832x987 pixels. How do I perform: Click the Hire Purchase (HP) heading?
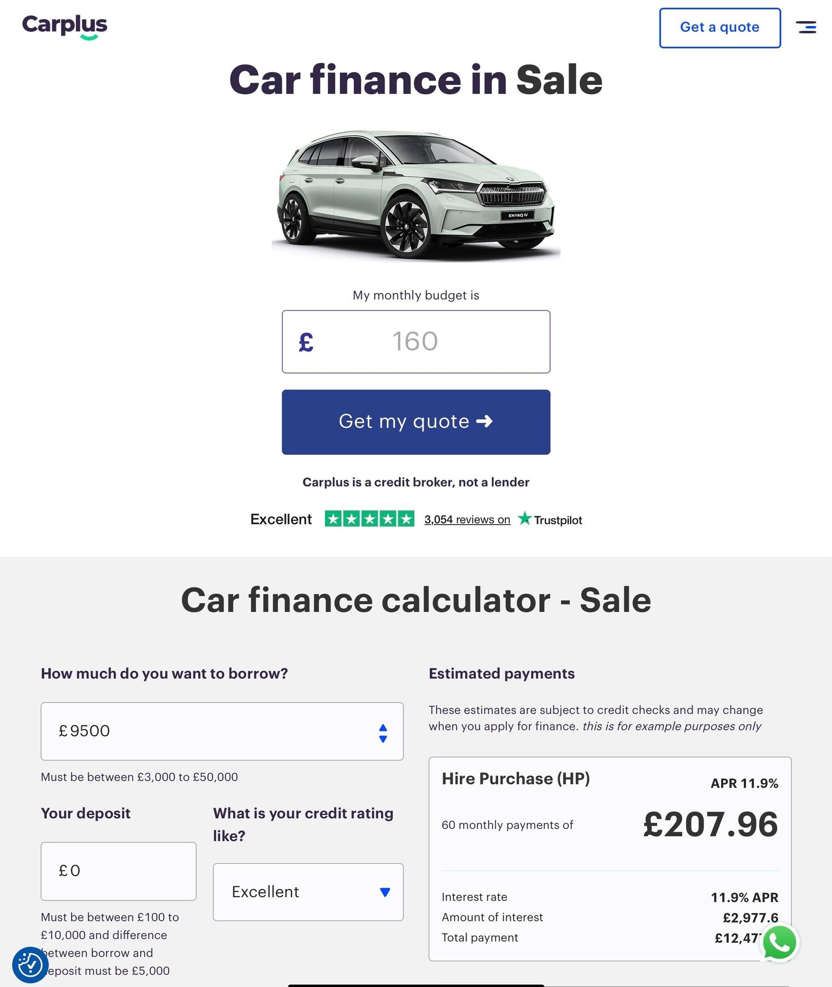click(x=516, y=779)
